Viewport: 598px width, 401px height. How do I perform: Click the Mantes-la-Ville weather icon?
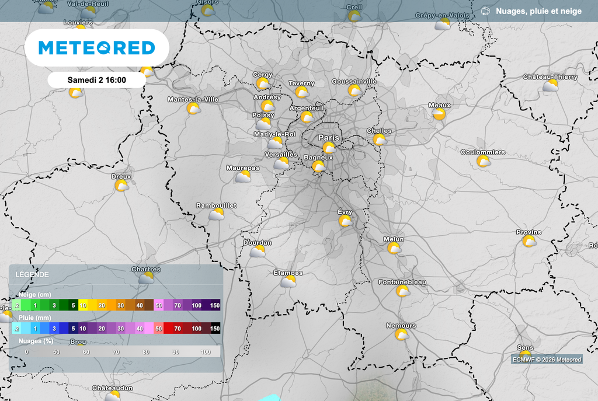193,108
